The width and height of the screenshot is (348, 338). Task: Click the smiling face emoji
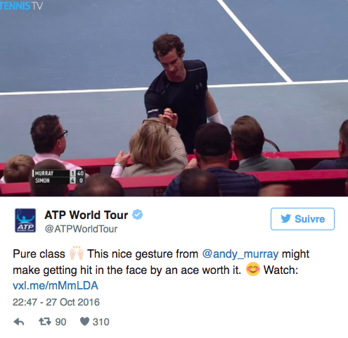click(x=253, y=269)
